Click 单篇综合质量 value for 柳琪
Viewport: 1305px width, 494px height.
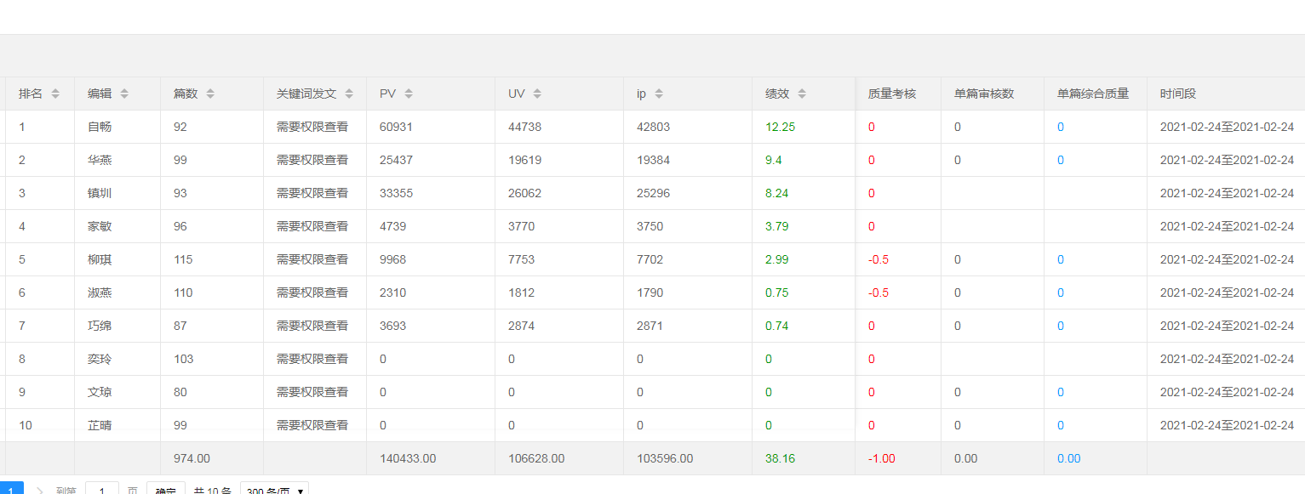click(1061, 259)
